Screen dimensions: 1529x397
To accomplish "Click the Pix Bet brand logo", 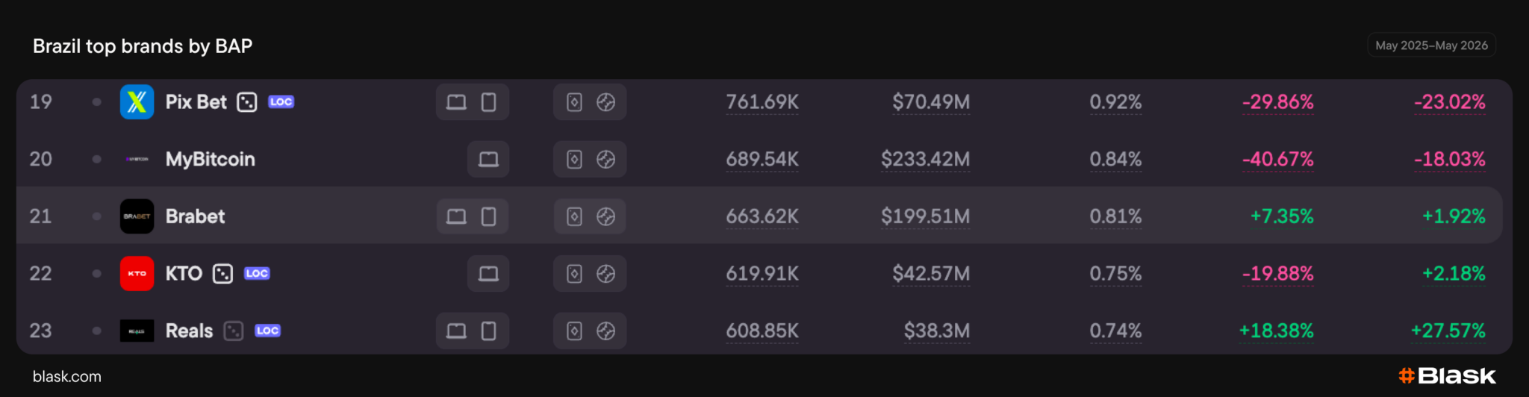I will click(x=137, y=102).
